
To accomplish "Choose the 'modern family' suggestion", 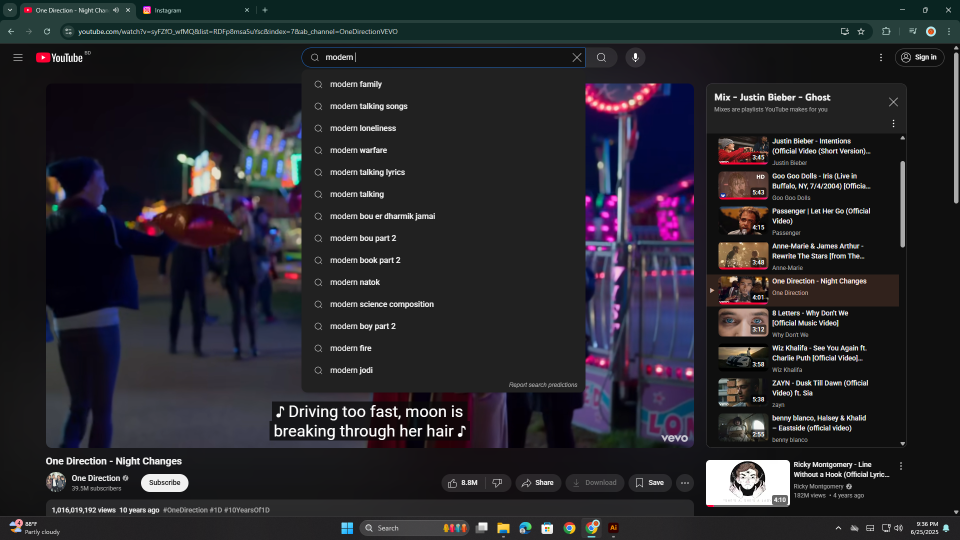I will coord(443,84).
